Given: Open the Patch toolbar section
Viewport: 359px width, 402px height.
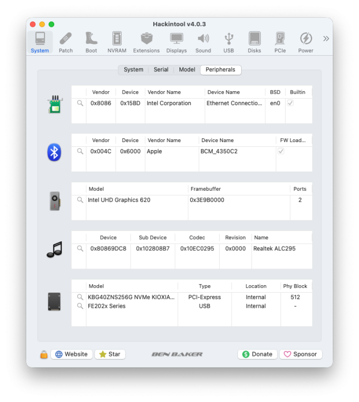Looking at the screenshot, I should 66,42.
